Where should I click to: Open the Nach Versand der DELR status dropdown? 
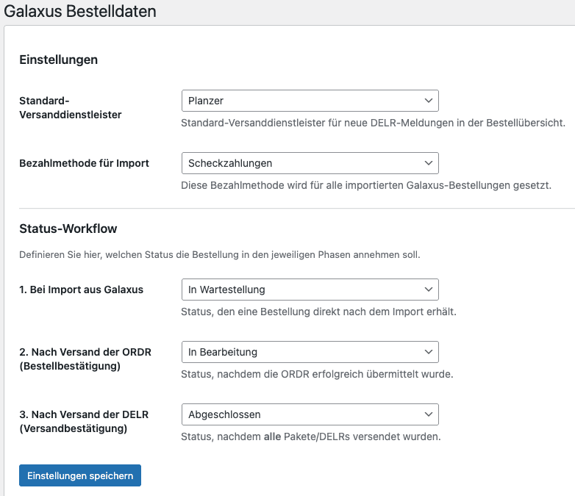point(310,414)
